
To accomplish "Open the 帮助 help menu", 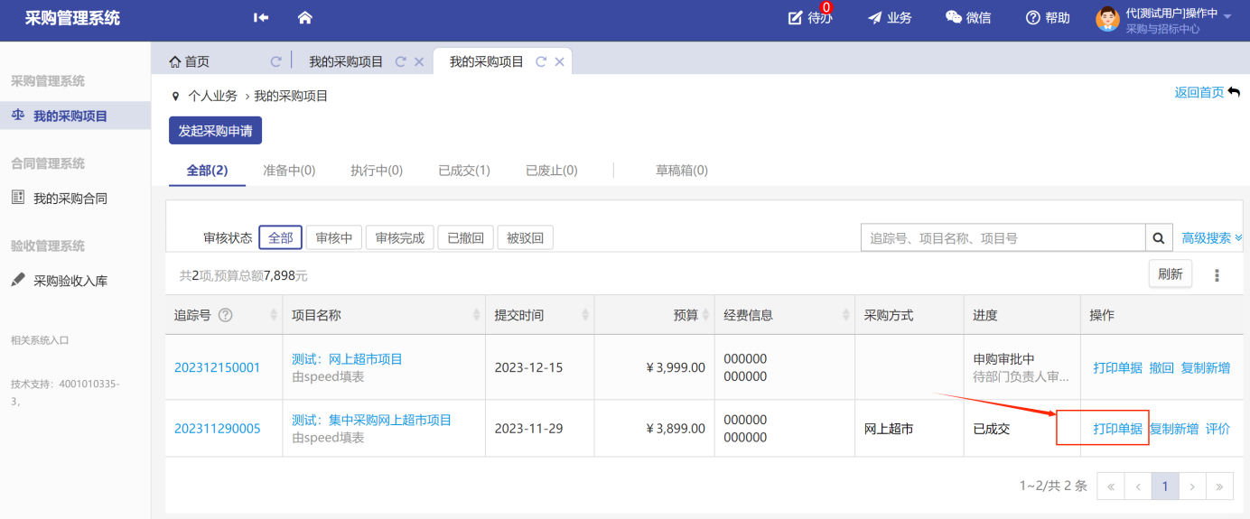I will tap(1048, 18).
